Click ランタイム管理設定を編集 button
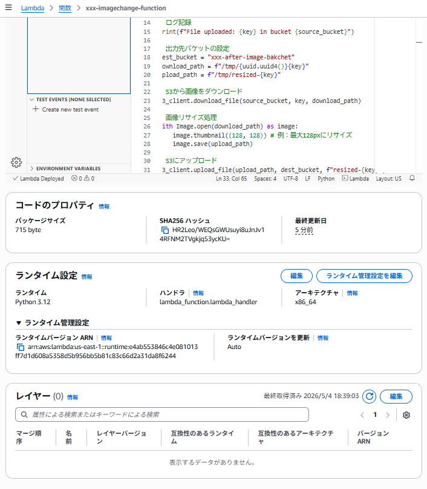This screenshot has height=489, width=427. [365, 276]
